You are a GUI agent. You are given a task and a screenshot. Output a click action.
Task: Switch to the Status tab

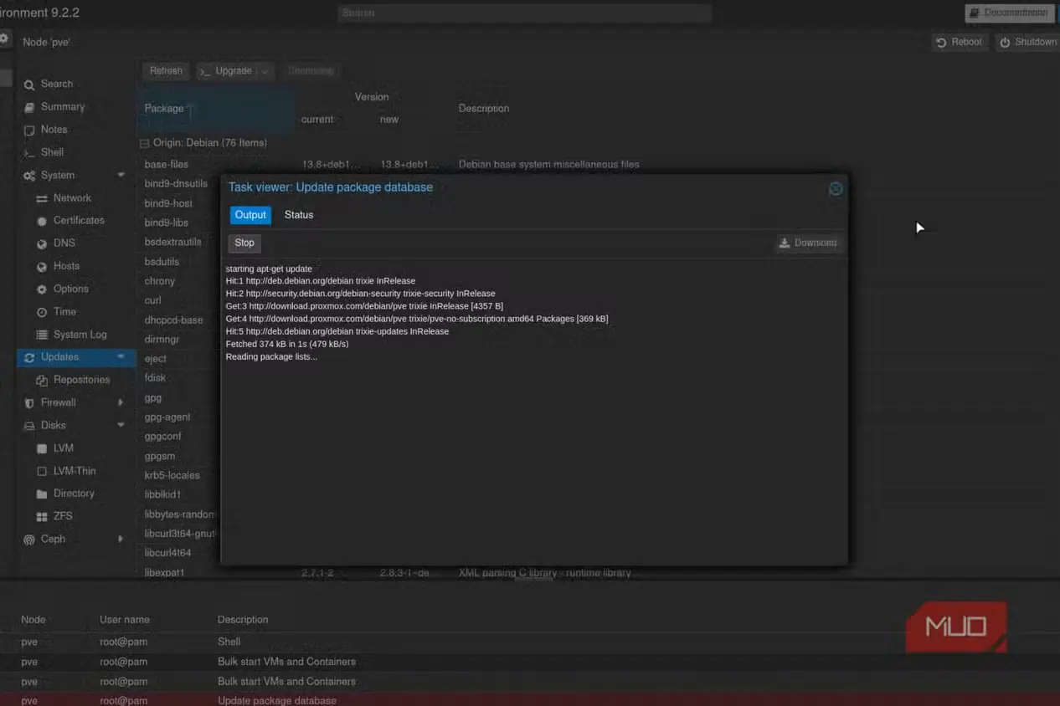click(299, 215)
